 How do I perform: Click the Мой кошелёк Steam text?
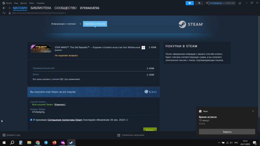pos(42,105)
